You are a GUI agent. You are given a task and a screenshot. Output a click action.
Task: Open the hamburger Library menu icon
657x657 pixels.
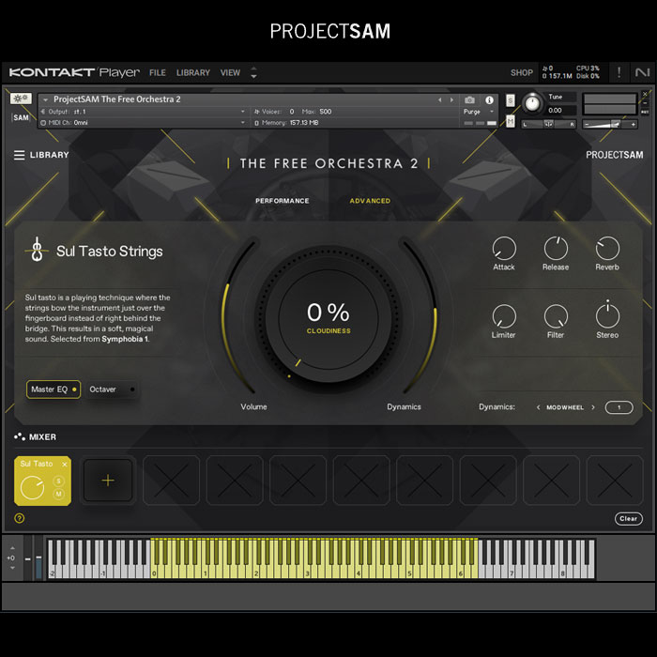19,155
